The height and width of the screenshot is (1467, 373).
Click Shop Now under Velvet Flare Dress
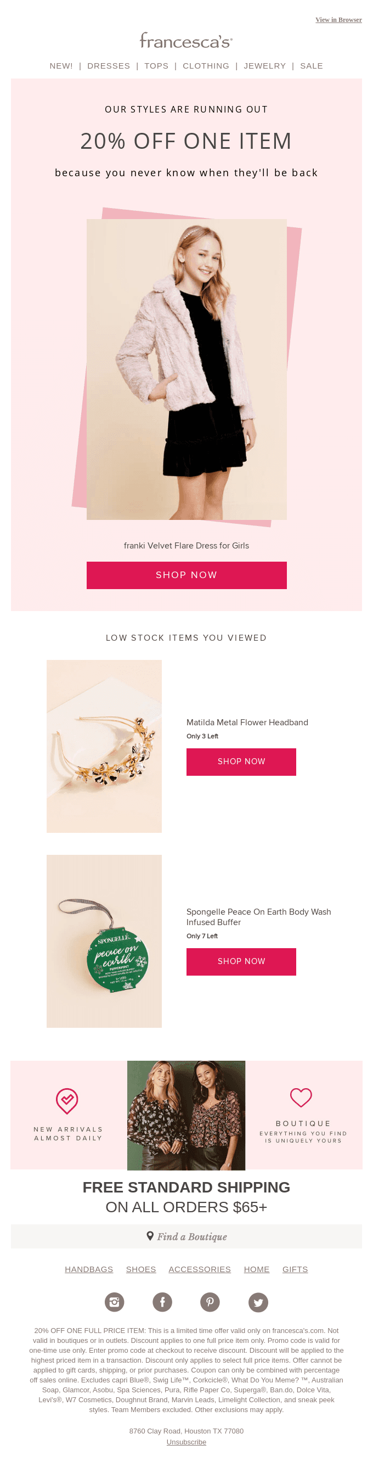click(x=187, y=575)
